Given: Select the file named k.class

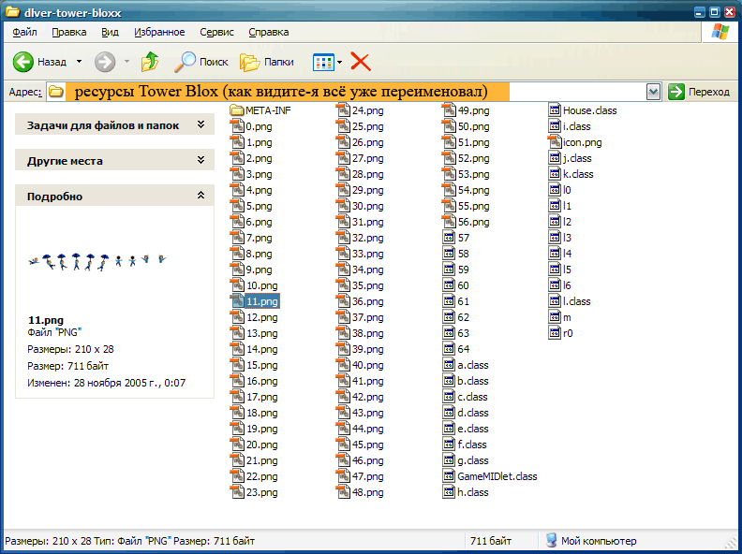Looking at the screenshot, I should 578,174.
